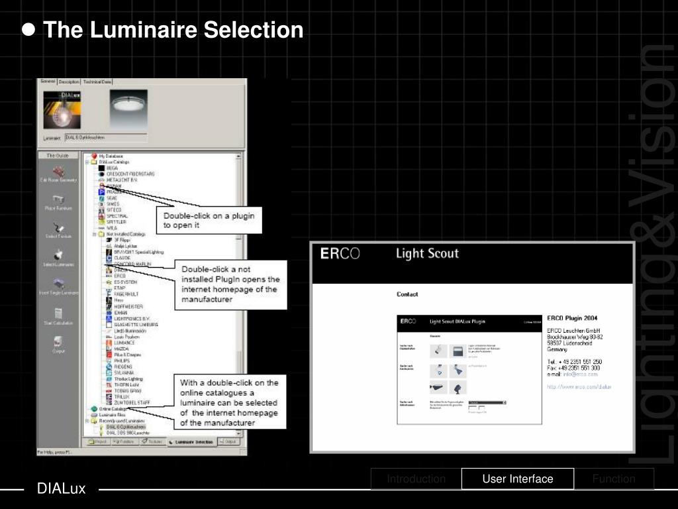Click the HOFFMEISTER logo icon
The height and width of the screenshot is (509, 678).
(109, 306)
